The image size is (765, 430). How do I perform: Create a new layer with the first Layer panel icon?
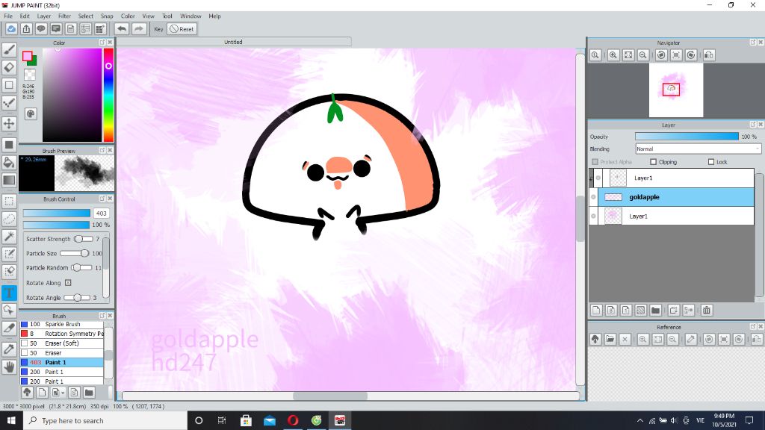pos(596,310)
